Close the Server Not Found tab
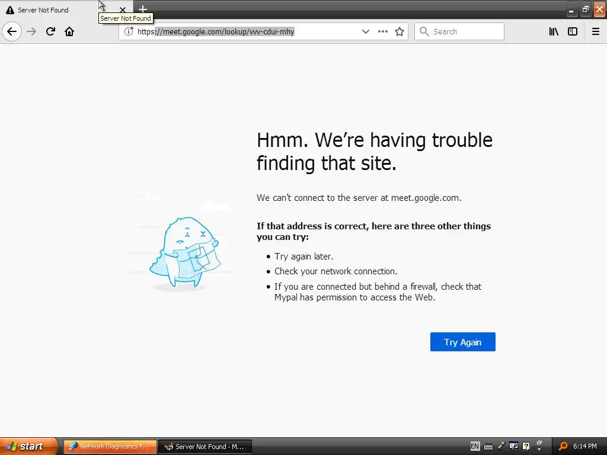This screenshot has height=455, width=607. 122,9
